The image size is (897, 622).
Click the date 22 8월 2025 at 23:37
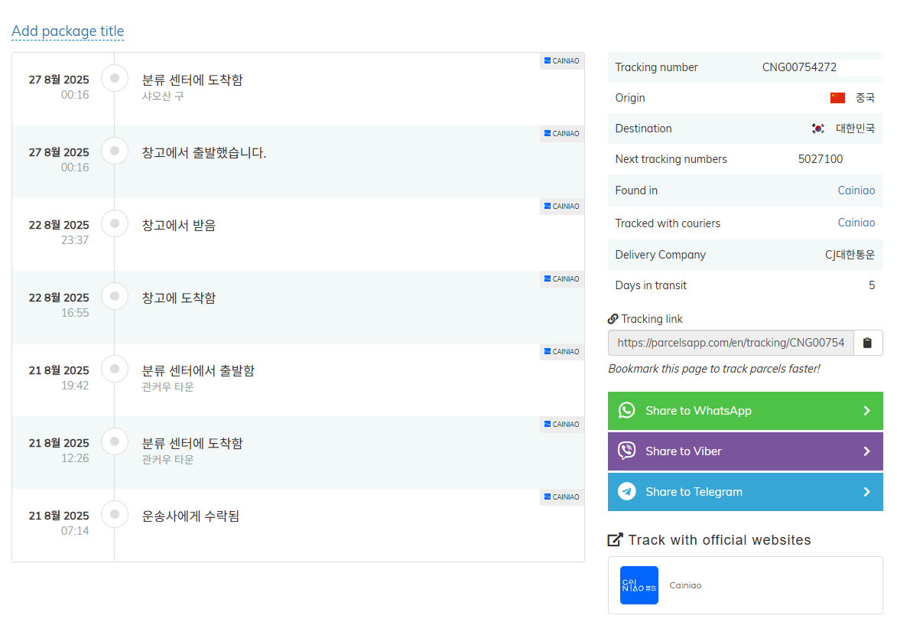point(59,225)
